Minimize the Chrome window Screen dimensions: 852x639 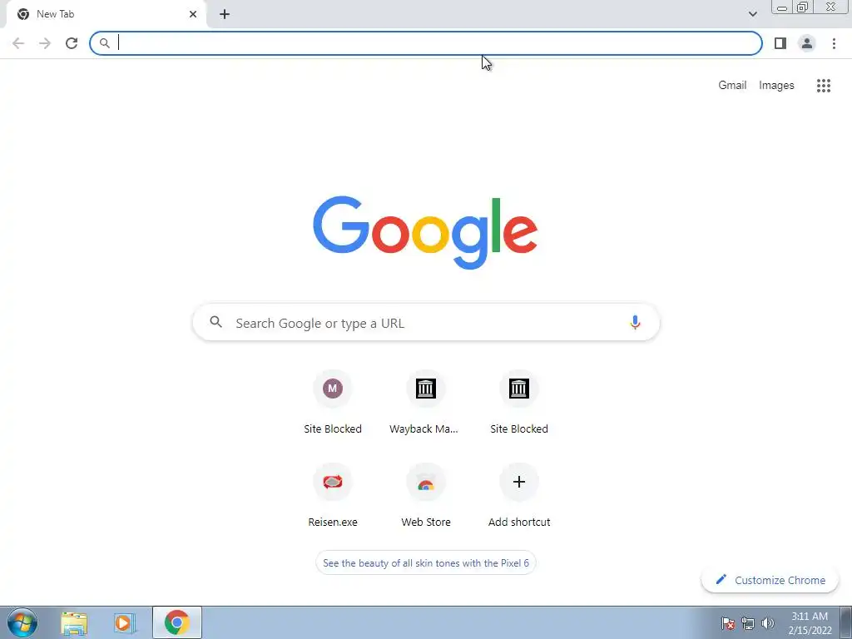point(782,7)
